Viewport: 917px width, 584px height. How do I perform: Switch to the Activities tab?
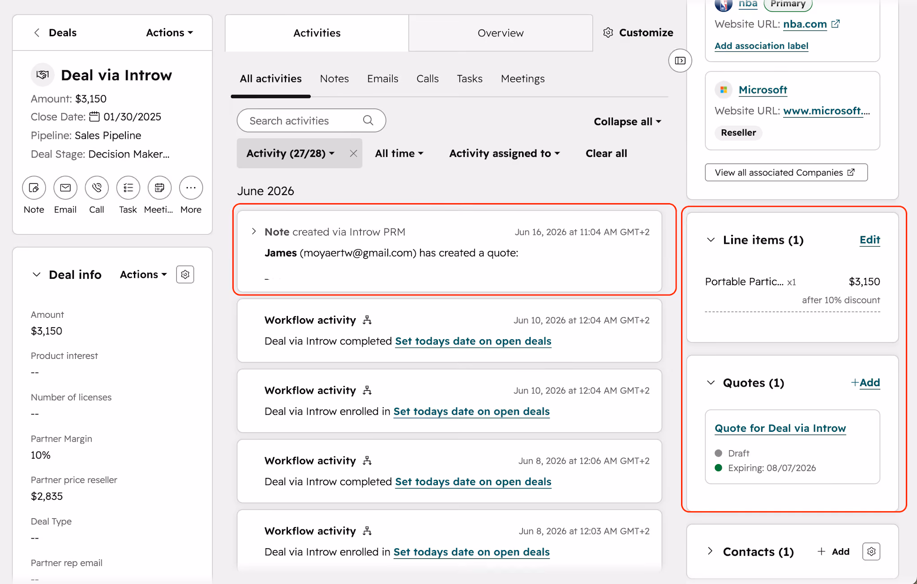click(317, 33)
